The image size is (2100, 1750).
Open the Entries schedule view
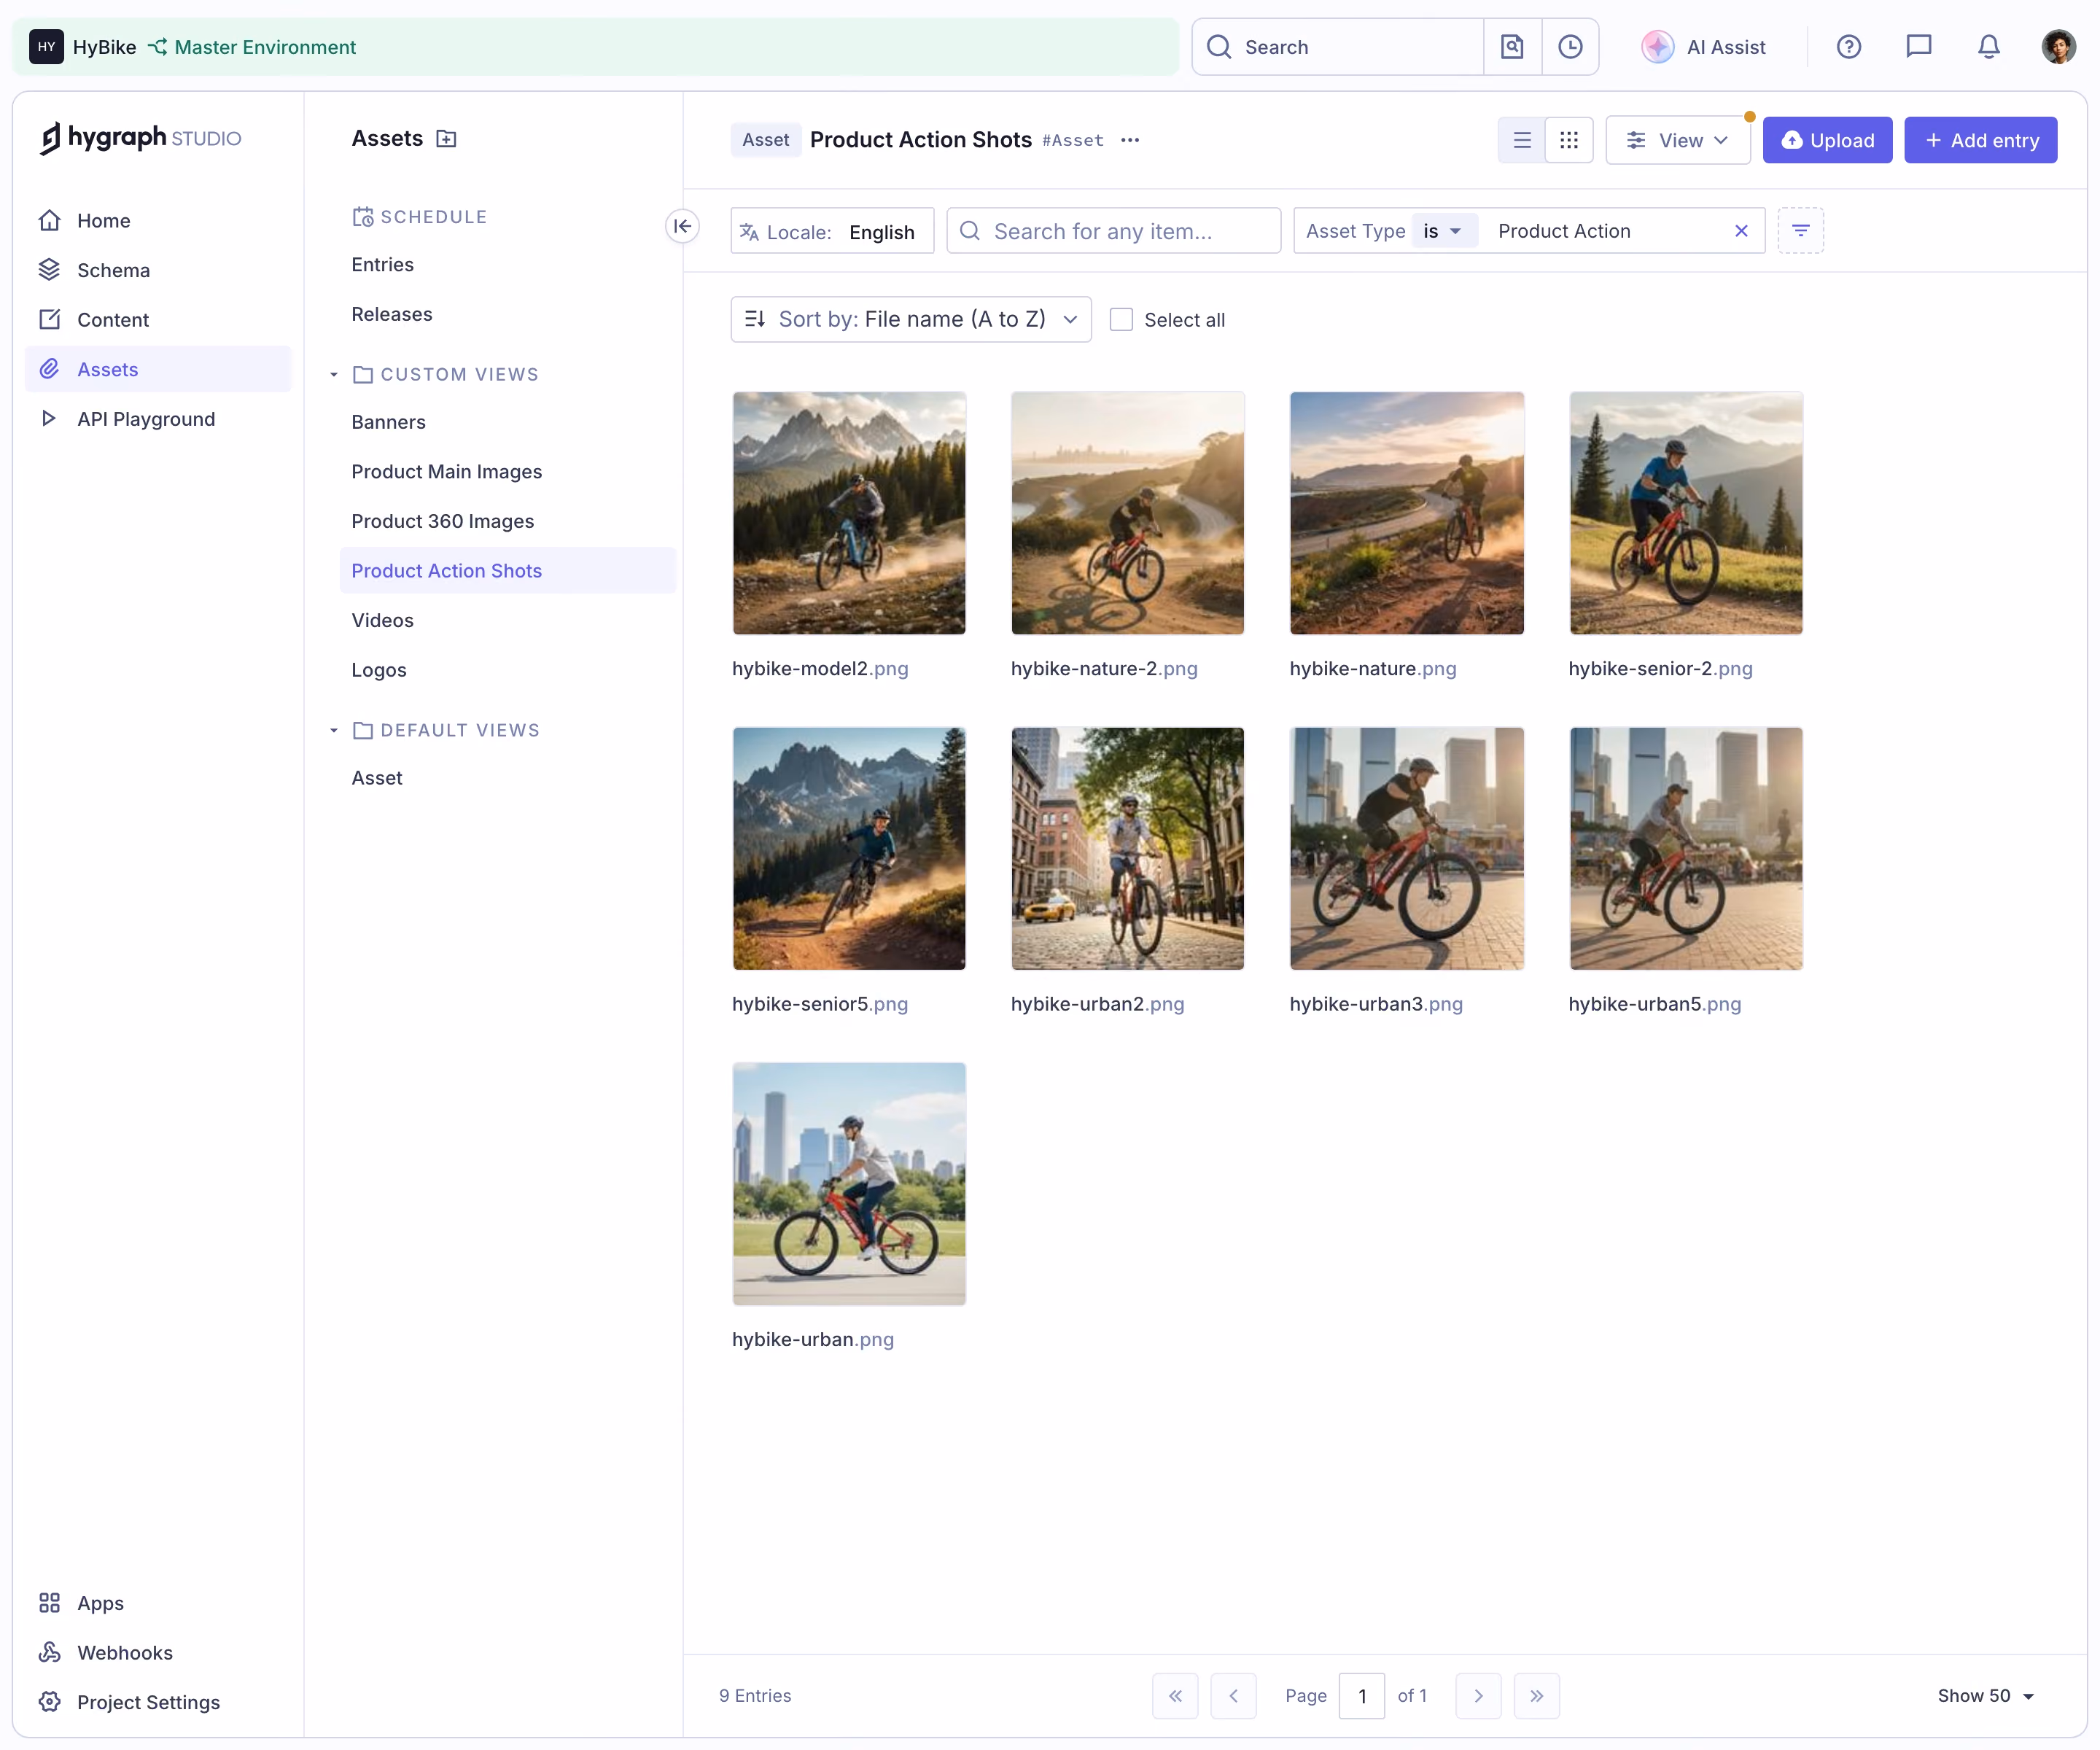(x=382, y=265)
